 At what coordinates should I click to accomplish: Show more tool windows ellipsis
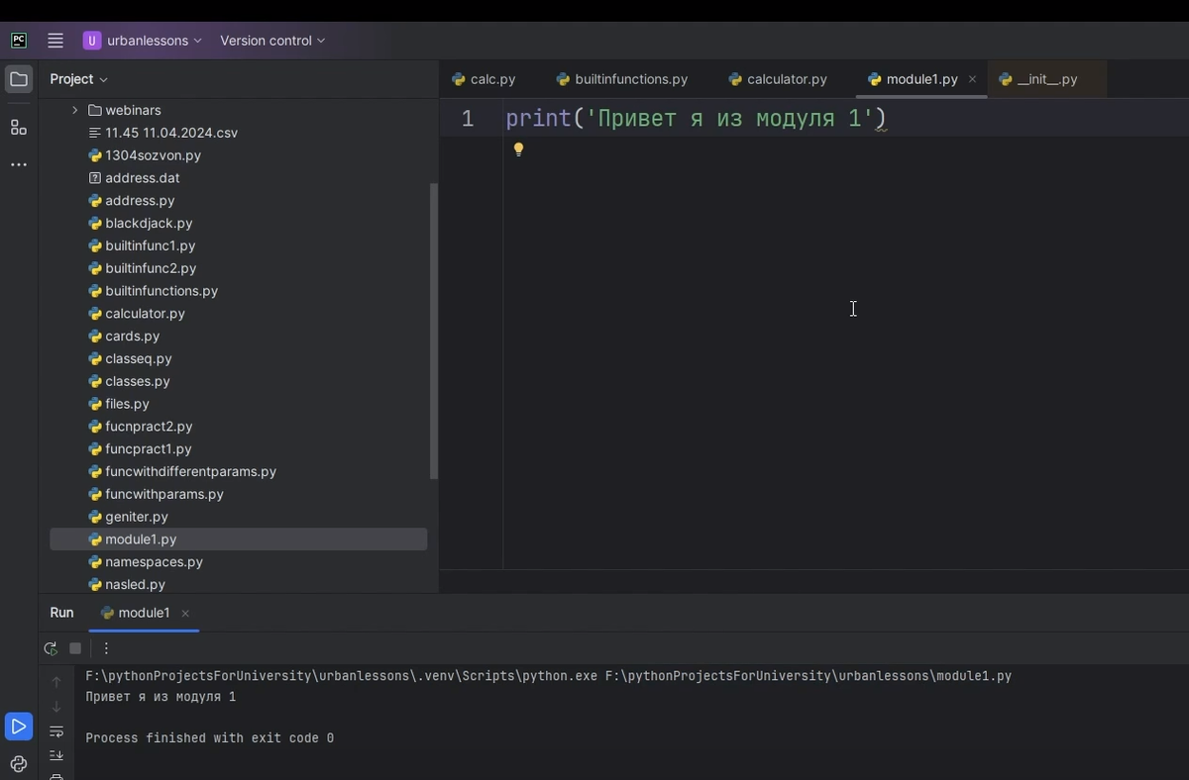(19, 164)
